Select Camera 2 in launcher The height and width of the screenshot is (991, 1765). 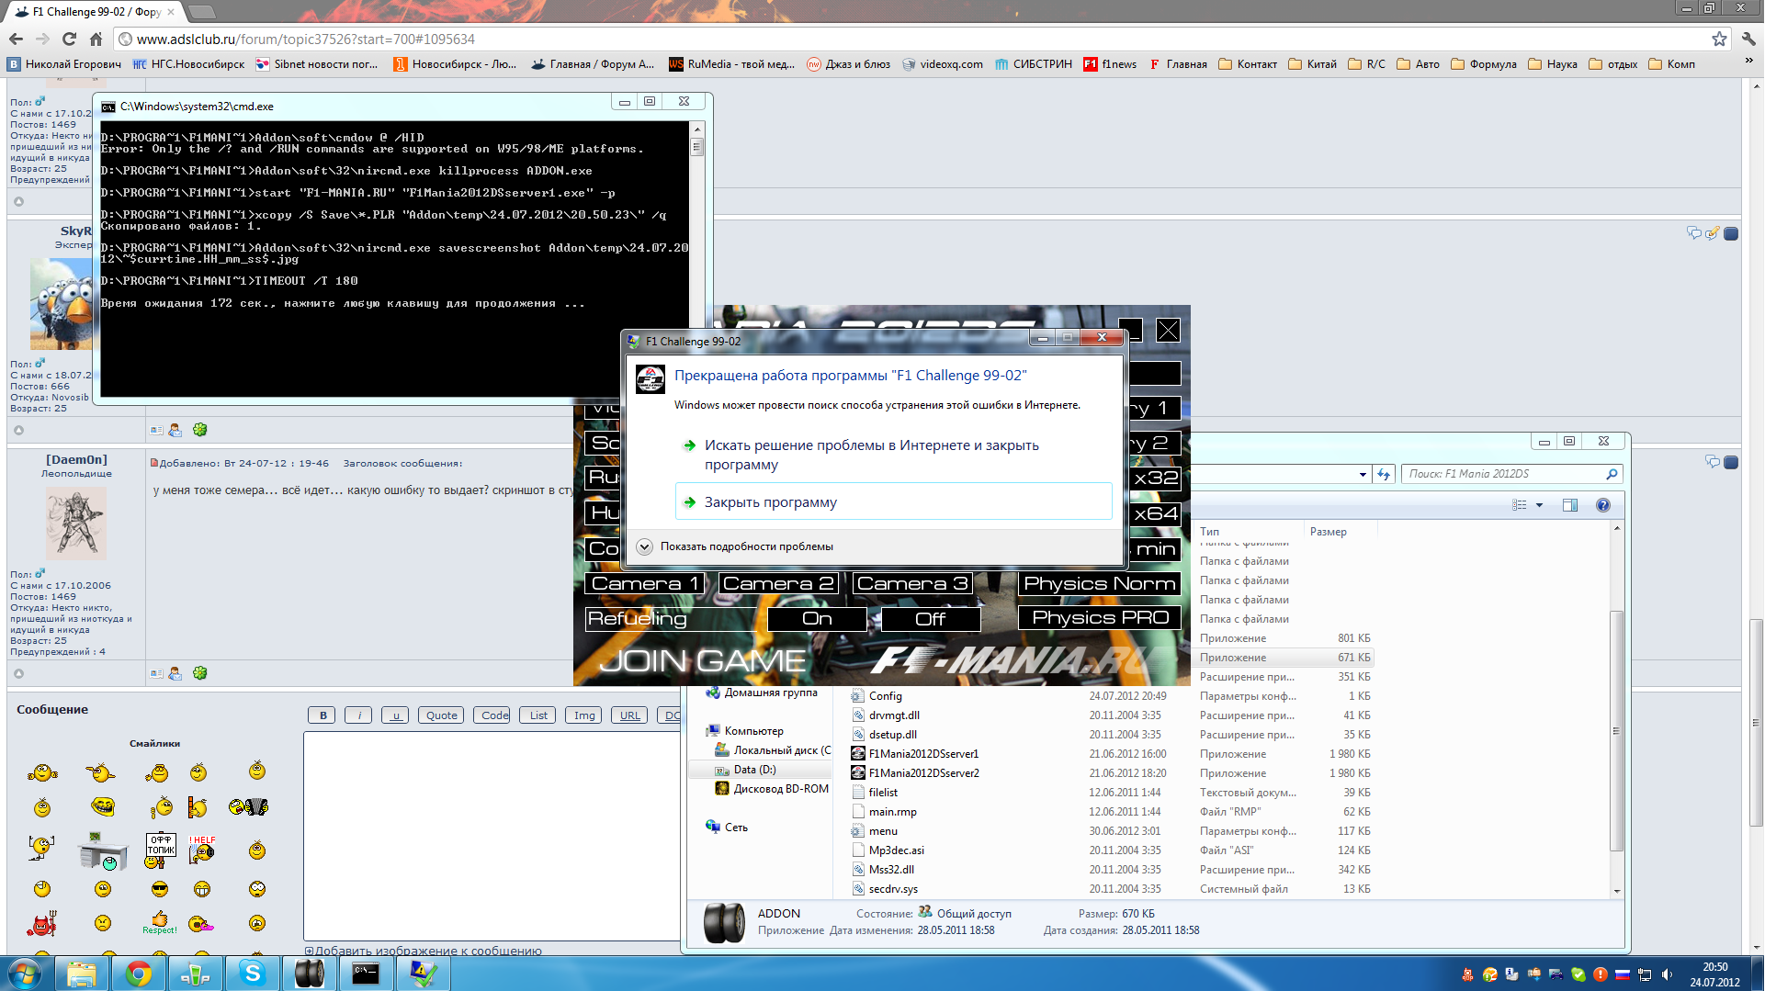pos(778,583)
